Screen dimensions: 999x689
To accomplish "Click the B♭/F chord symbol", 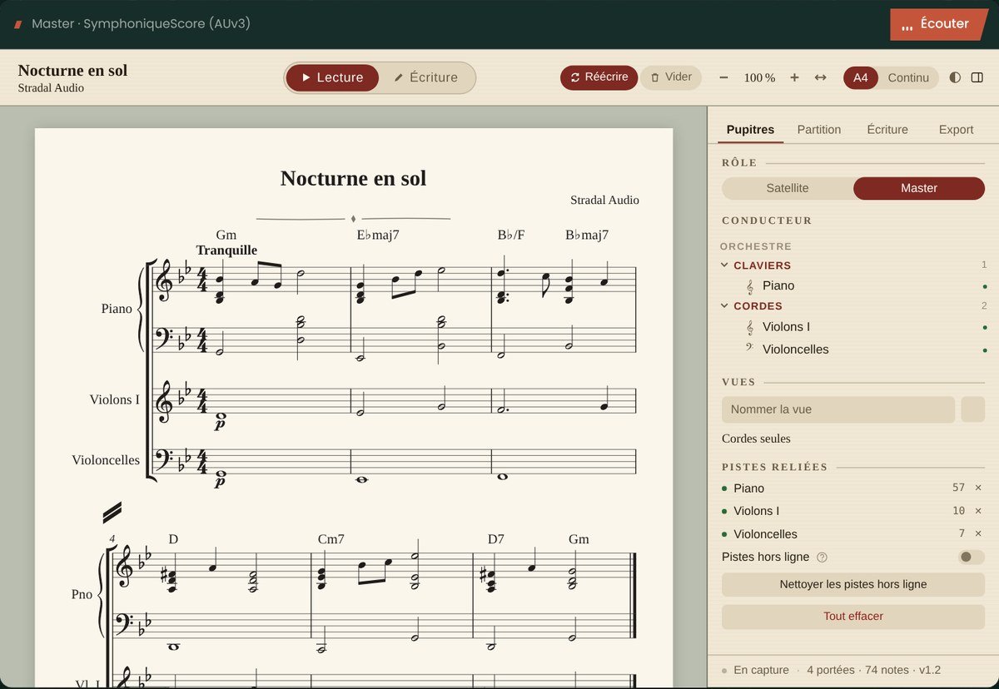I will click(x=511, y=235).
